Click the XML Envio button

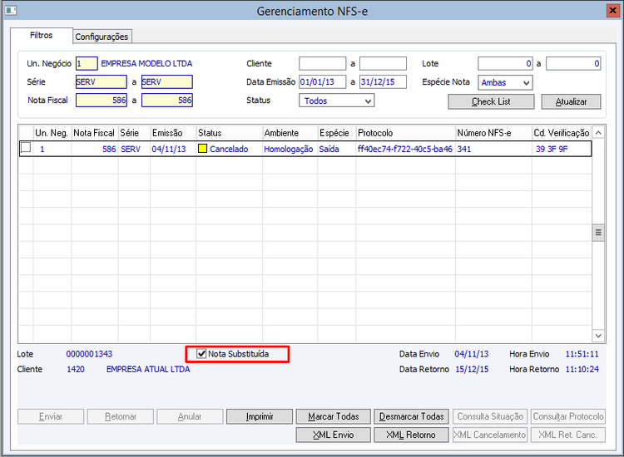[334, 435]
